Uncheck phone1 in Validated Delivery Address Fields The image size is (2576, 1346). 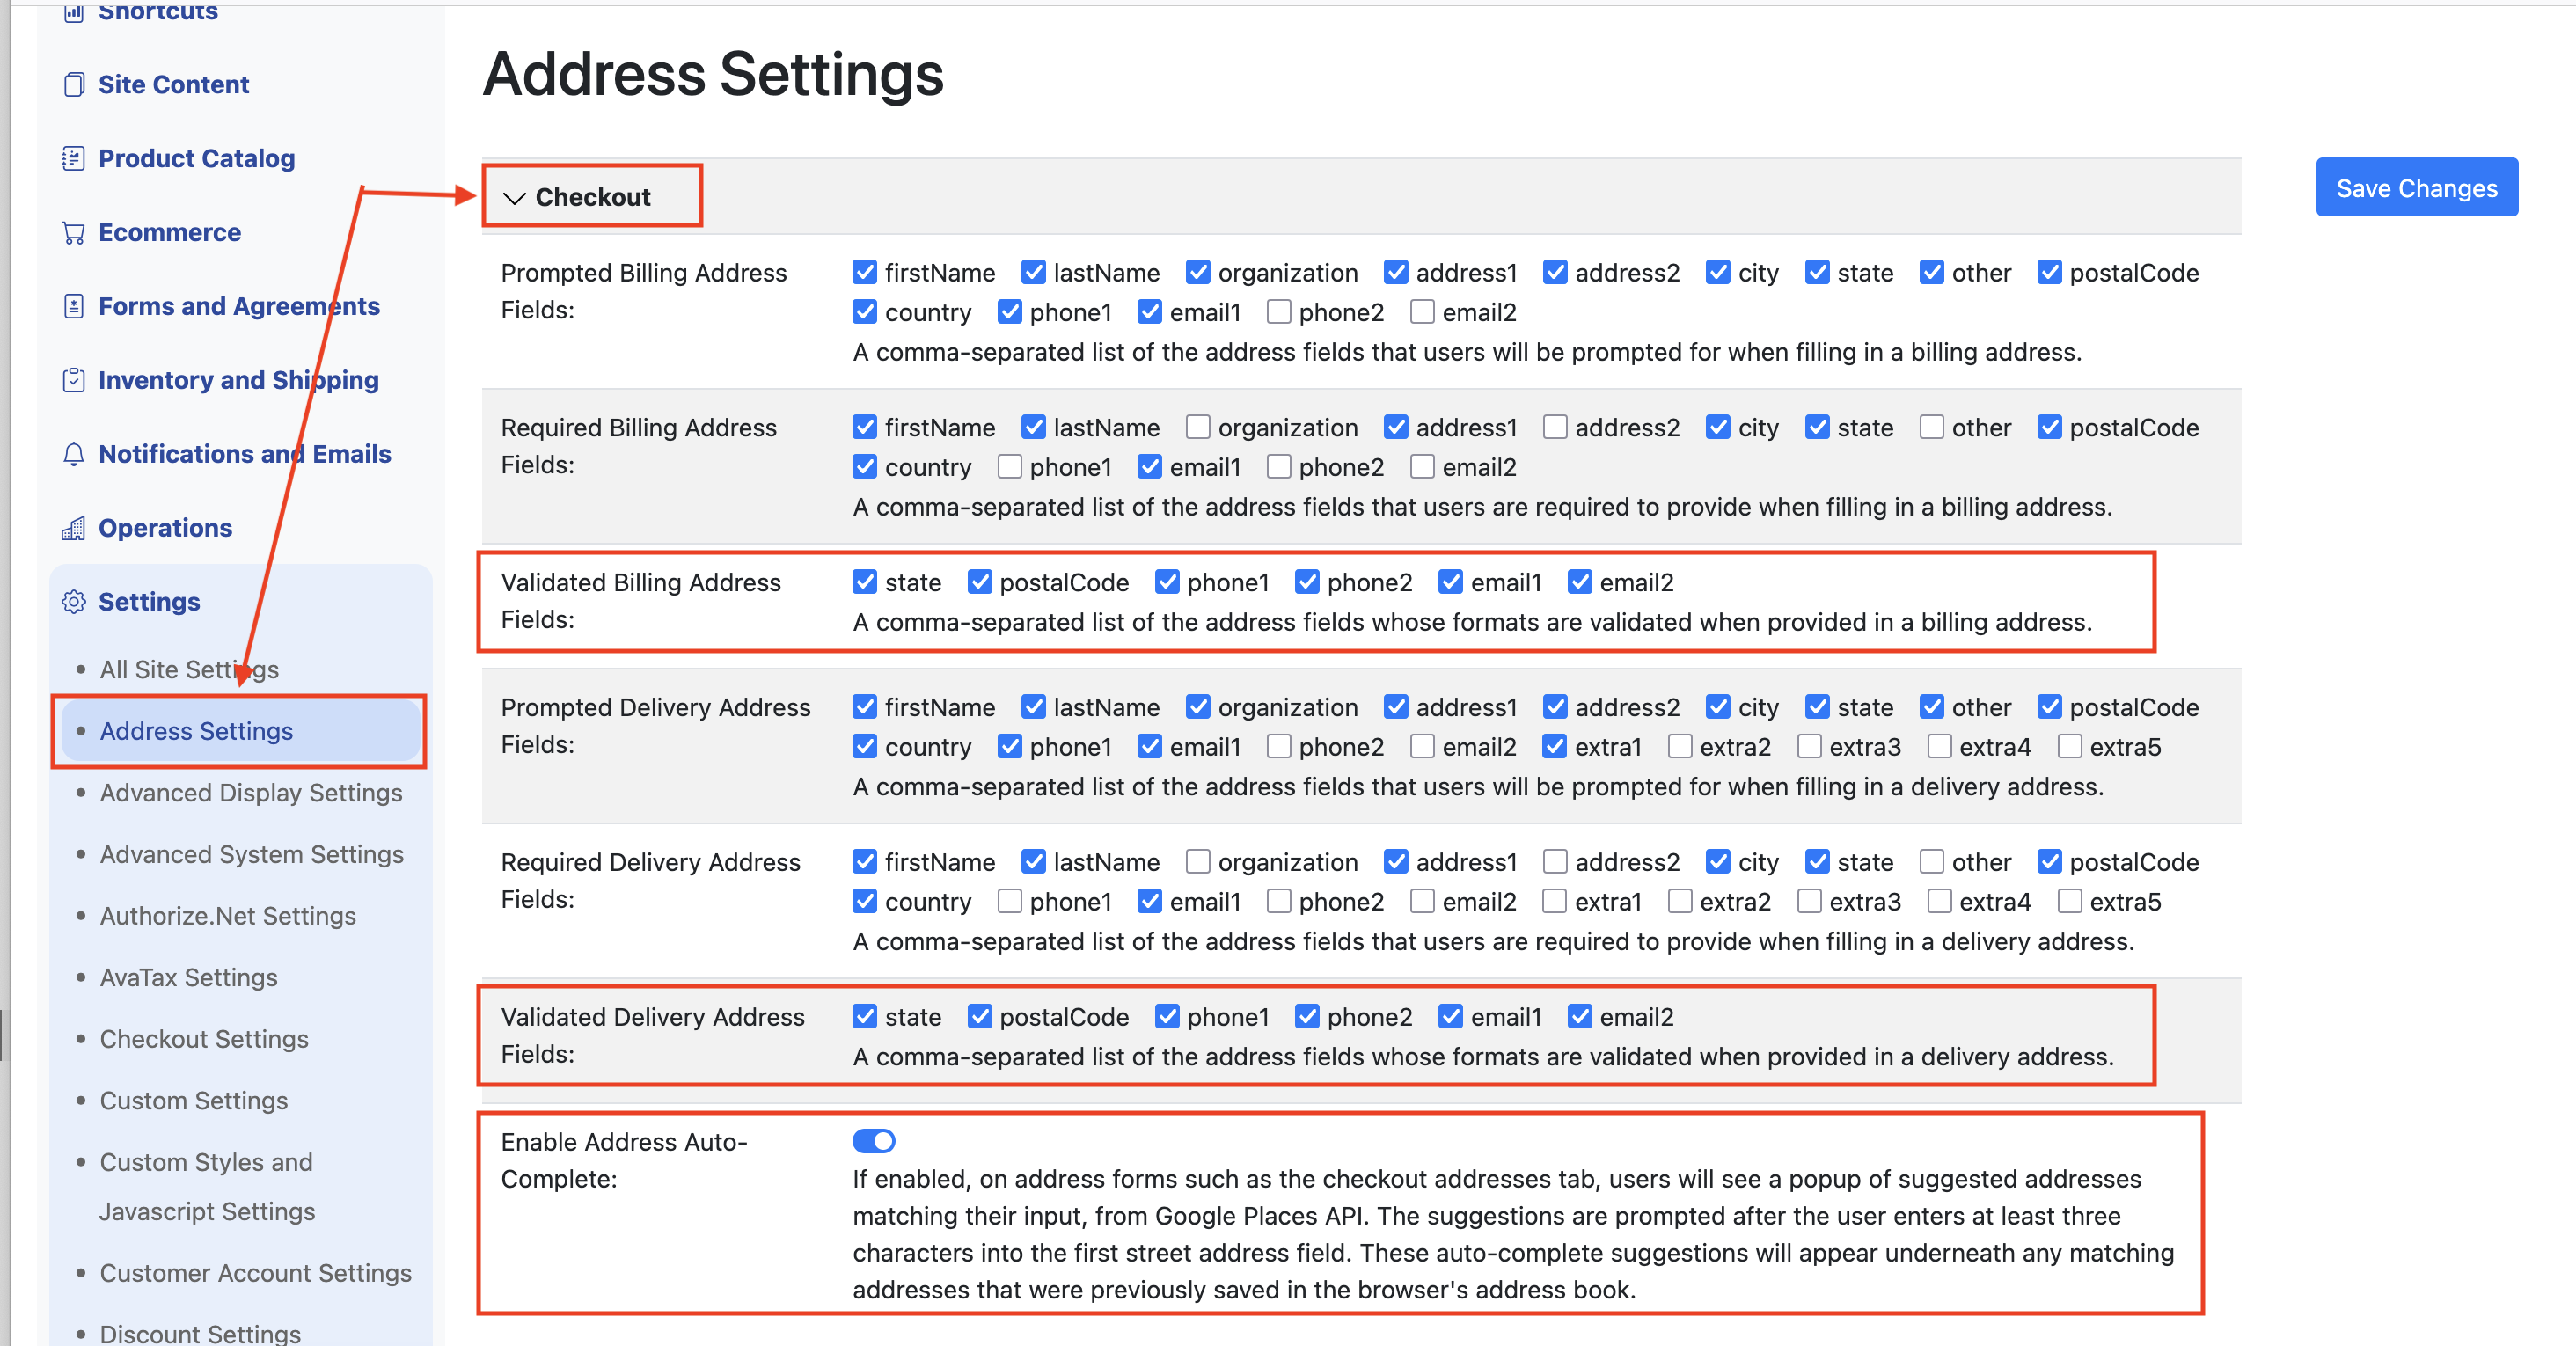(x=1167, y=1017)
